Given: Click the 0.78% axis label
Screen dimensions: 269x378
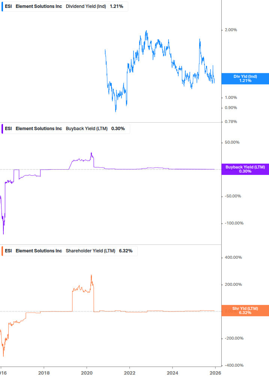Looking at the screenshot, I should [231, 122].
